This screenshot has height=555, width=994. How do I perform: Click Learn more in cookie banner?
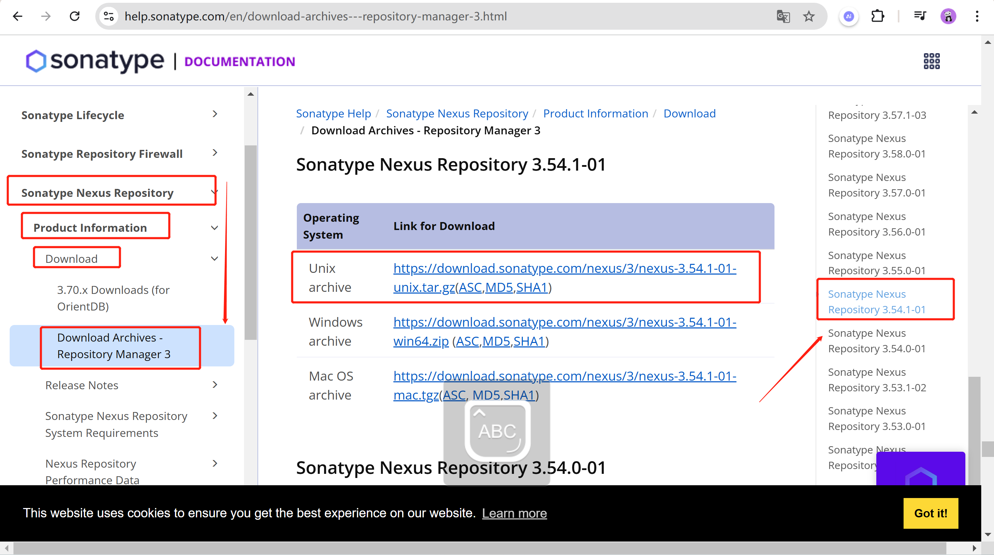coord(514,513)
